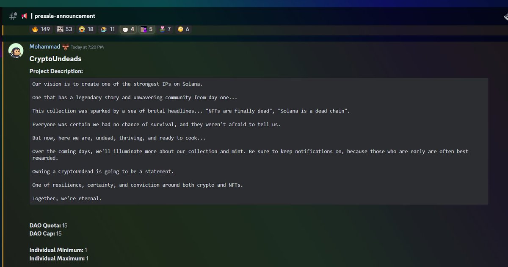
Task: Click the Today at 7:20 PM timestamp
Action: [x=87, y=47]
